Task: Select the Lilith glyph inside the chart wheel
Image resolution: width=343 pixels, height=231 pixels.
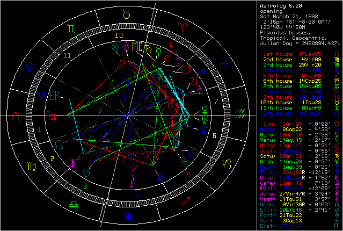Action: point(86,173)
